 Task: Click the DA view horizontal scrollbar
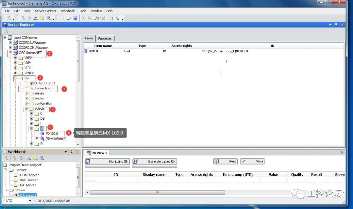(158, 192)
